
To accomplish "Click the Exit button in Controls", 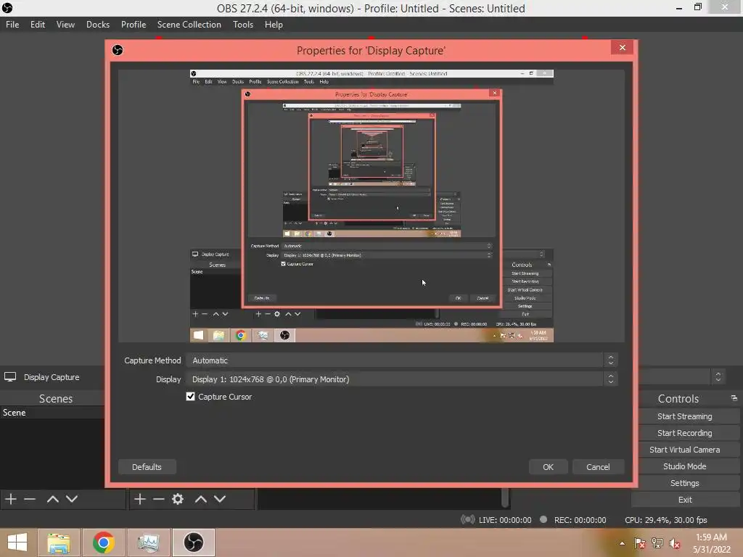I will tap(685, 500).
